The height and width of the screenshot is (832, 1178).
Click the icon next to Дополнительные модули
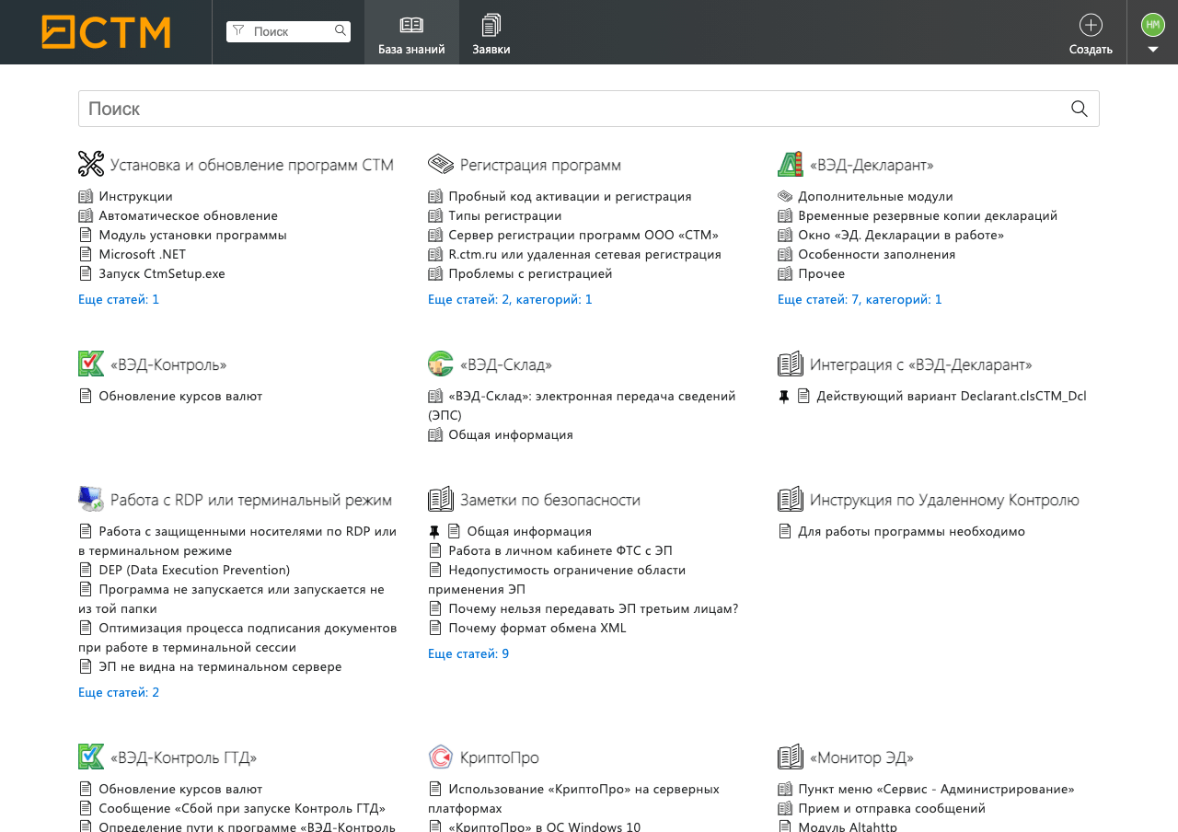tap(785, 196)
